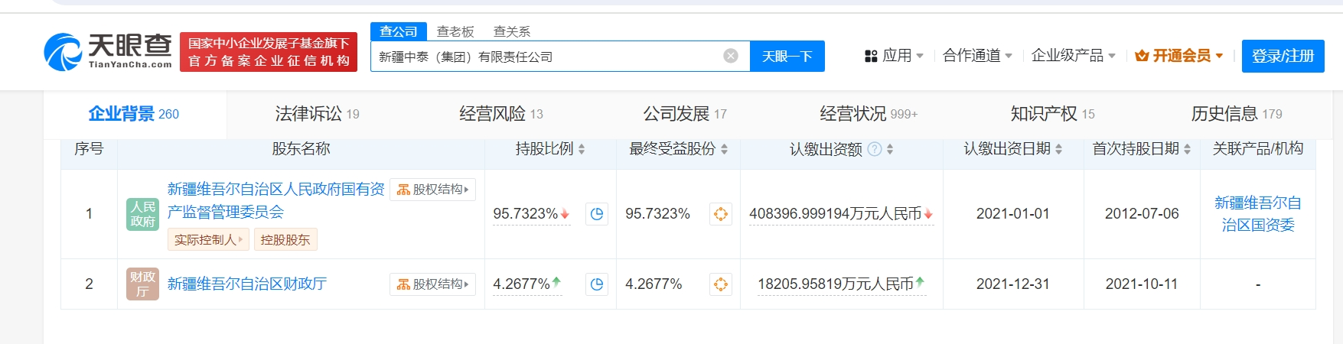Viewport: 1343px width, 344px height.
Task: Open the 合作通道 dropdown
Action: (x=977, y=56)
